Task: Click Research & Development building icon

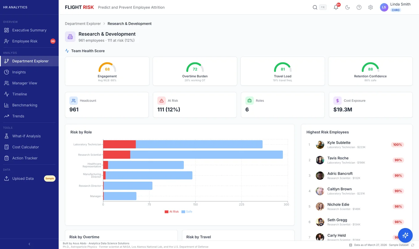Action: tap(70, 37)
